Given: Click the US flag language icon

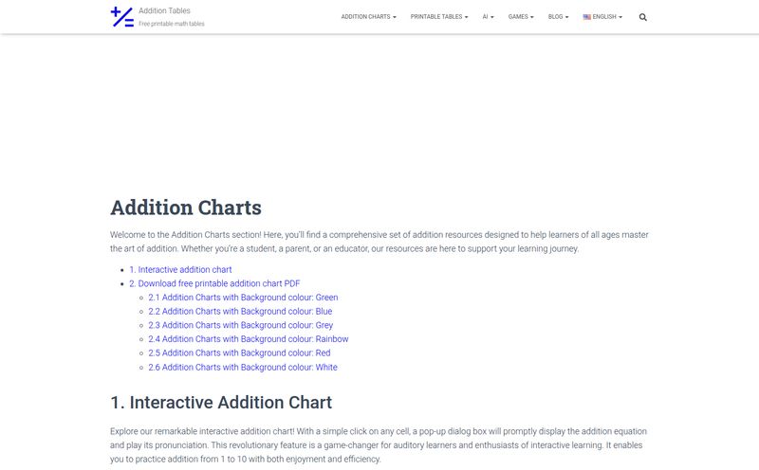Looking at the screenshot, I should 586,17.
